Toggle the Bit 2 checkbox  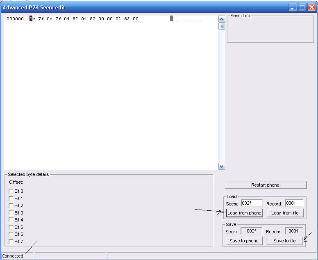[11, 205]
